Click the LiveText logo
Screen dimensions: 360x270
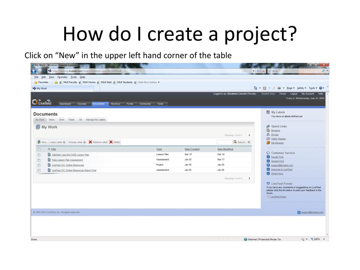(42, 102)
